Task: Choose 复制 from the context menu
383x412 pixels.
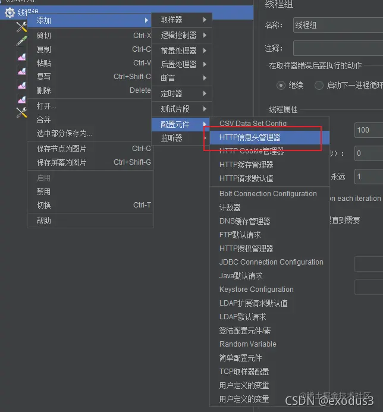Action: pos(90,49)
